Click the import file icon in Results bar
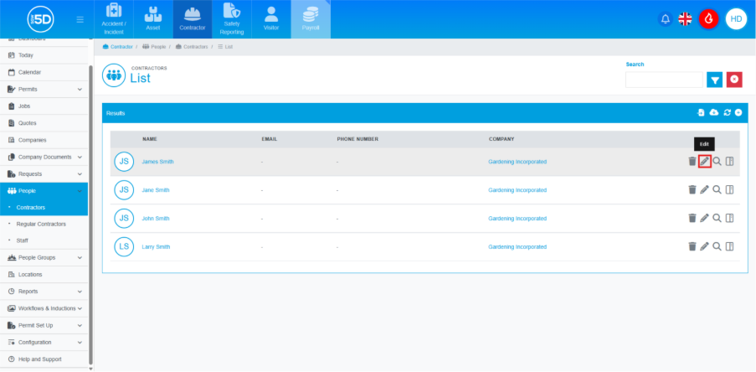 701,112
